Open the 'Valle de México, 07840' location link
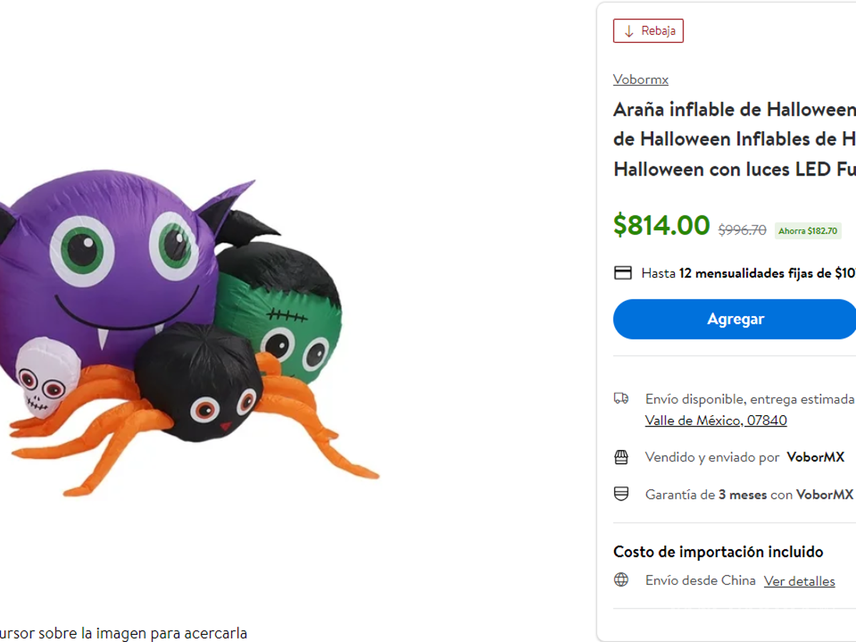The width and height of the screenshot is (856, 642). (x=715, y=420)
